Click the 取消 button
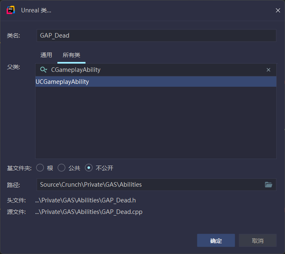The height and width of the screenshot is (254, 285). coord(258,240)
